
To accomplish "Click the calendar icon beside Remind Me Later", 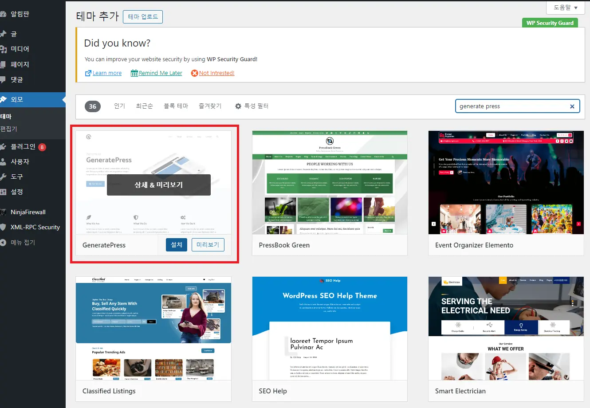I will 134,73.
